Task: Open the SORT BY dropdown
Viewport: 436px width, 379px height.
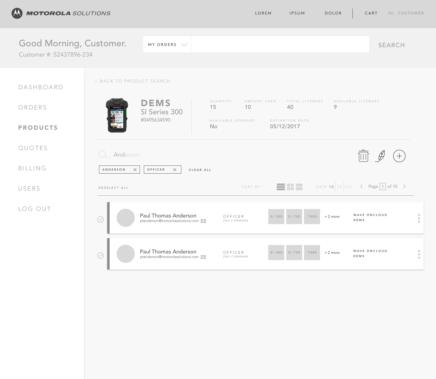Action: tap(253, 187)
